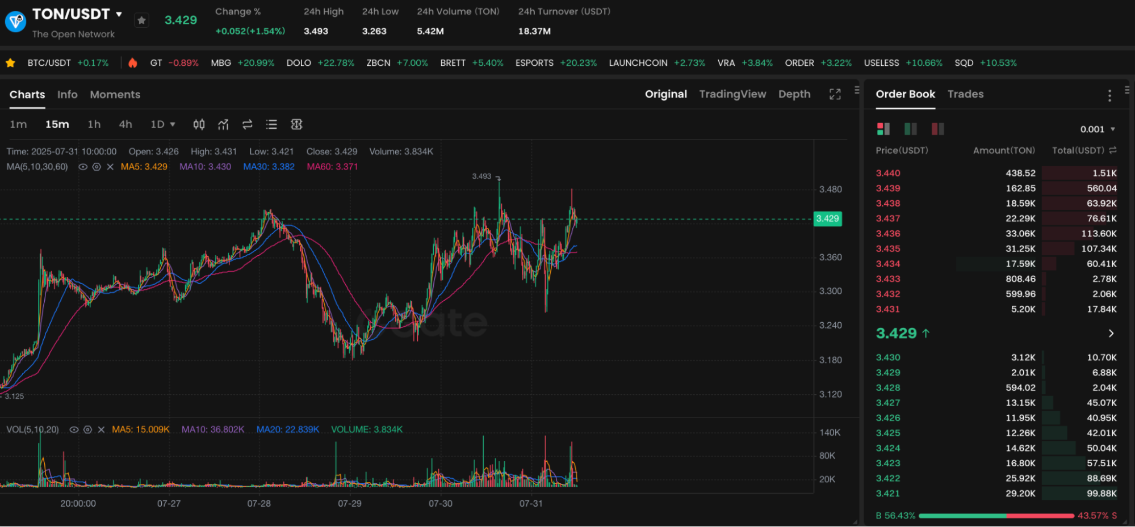This screenshot has width=1135, height=527.
Task: Select the ask price 3.436 row
Action: [x=996, y=234]
